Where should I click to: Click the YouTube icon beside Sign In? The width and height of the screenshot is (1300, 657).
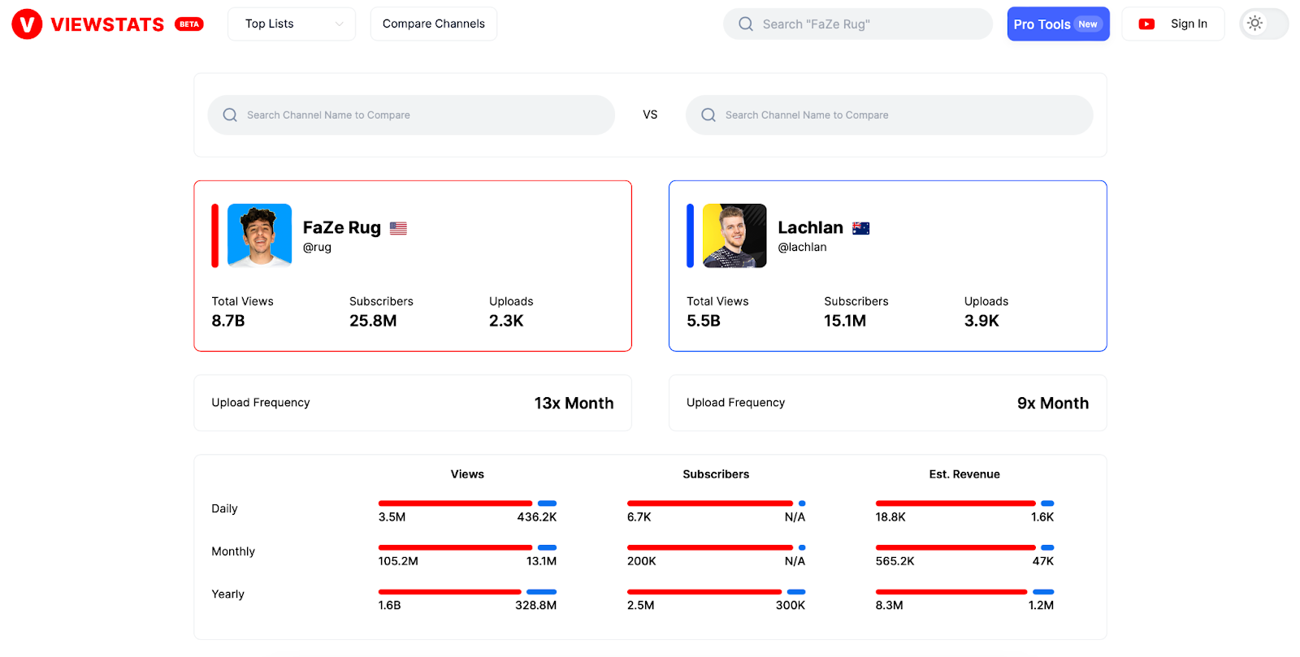click(x=1146, y=24)
